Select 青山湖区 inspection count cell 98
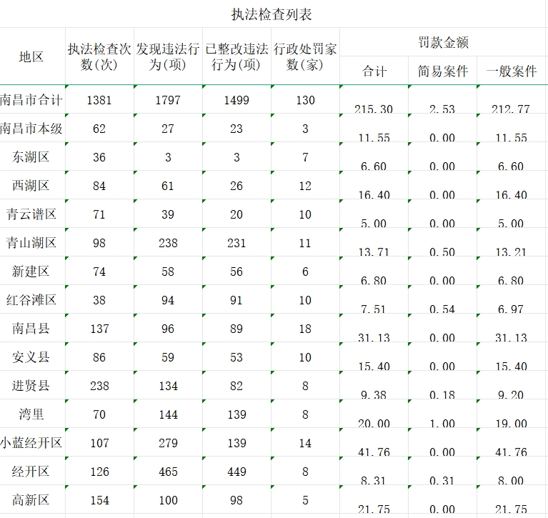 99,243
